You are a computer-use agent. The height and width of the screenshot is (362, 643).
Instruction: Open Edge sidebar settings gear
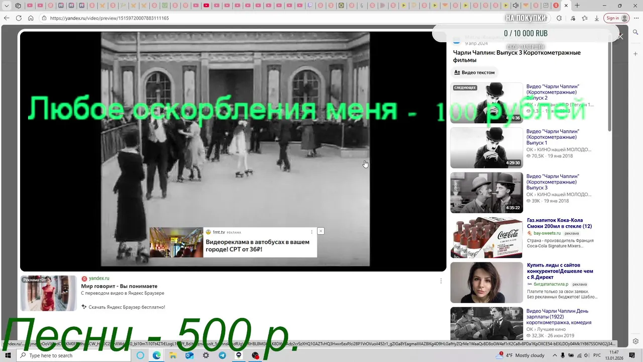635,341
